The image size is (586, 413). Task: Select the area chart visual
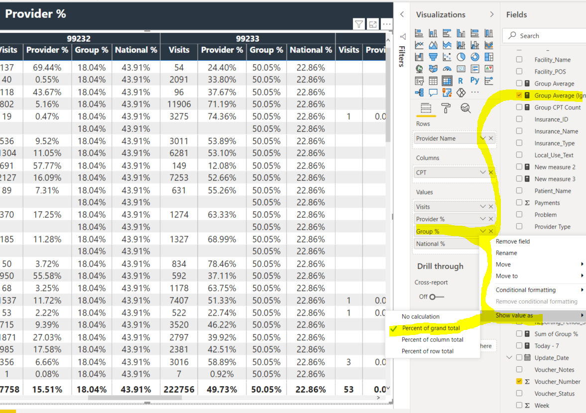(433, 45)
